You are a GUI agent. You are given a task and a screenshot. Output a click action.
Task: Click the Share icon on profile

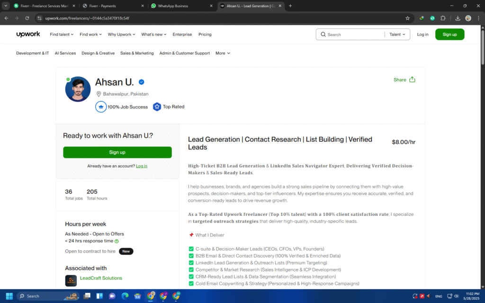pyautogui.click(x=412, y=80)
